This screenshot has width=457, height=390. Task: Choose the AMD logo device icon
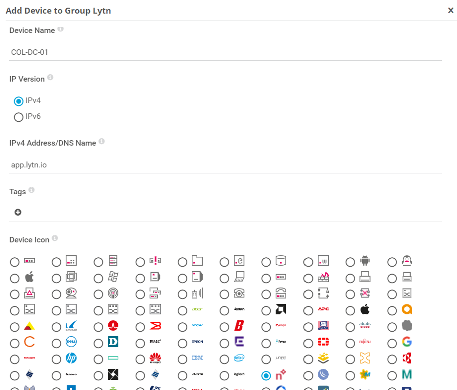(266, 310)
